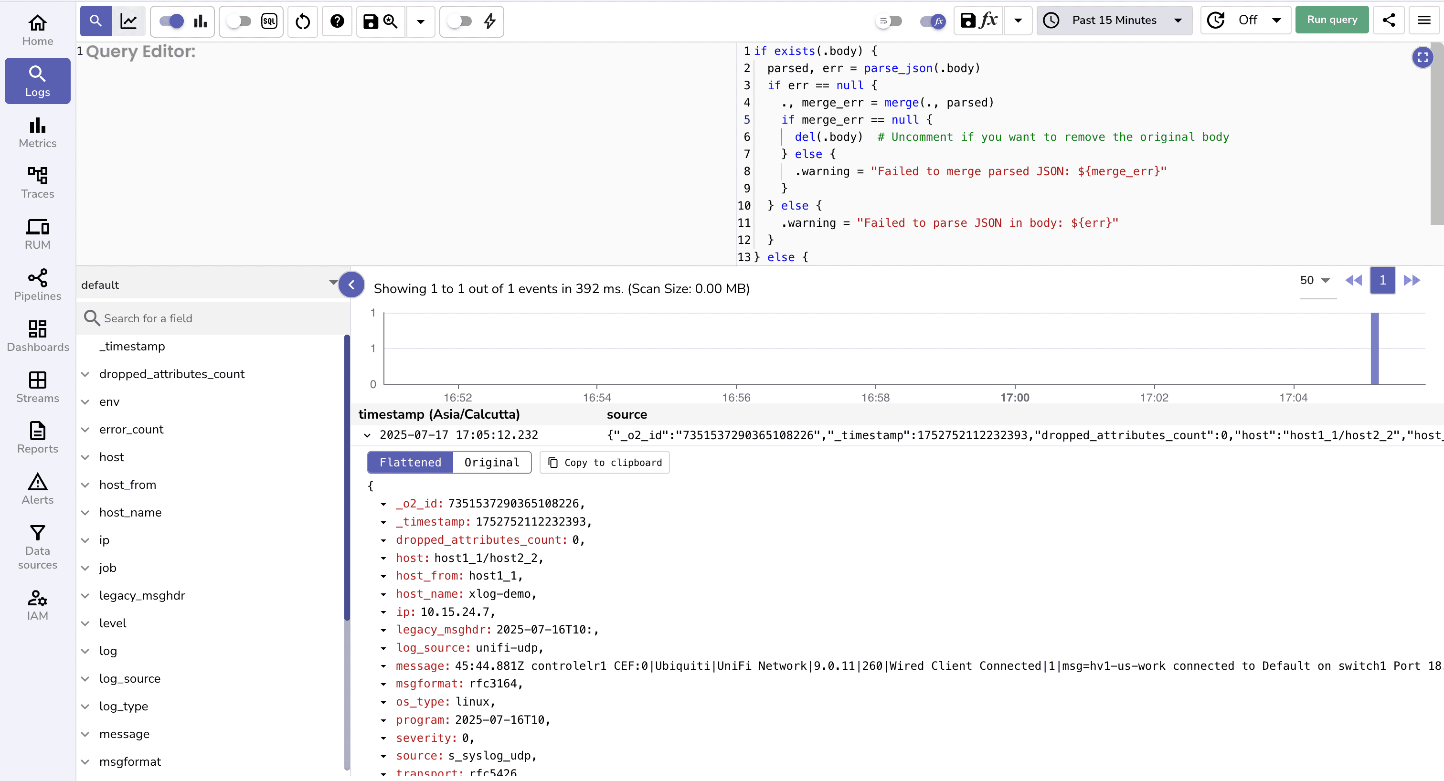
Task: Open the RUM section in sidebar
Action: click(x=37, y=233)
